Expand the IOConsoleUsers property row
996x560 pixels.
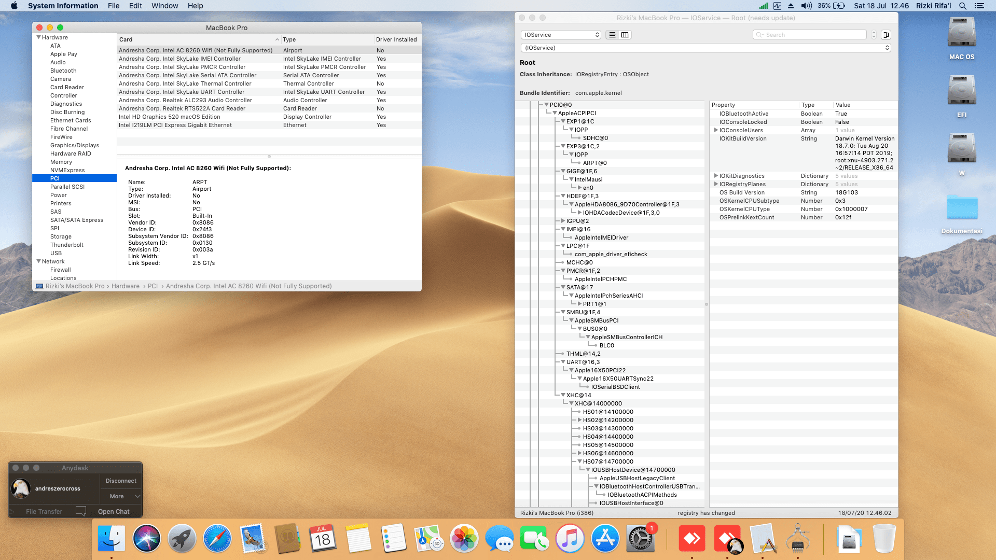716,130
